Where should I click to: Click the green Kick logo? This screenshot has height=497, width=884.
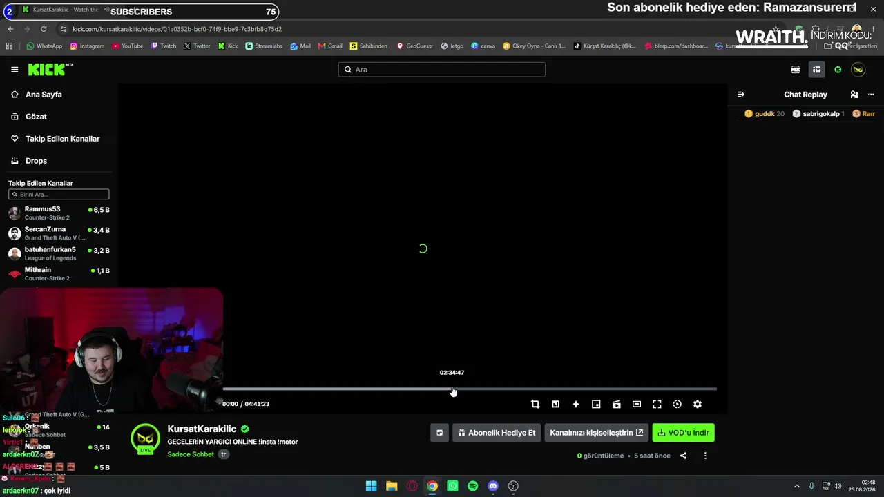click(x=50, y=69)
